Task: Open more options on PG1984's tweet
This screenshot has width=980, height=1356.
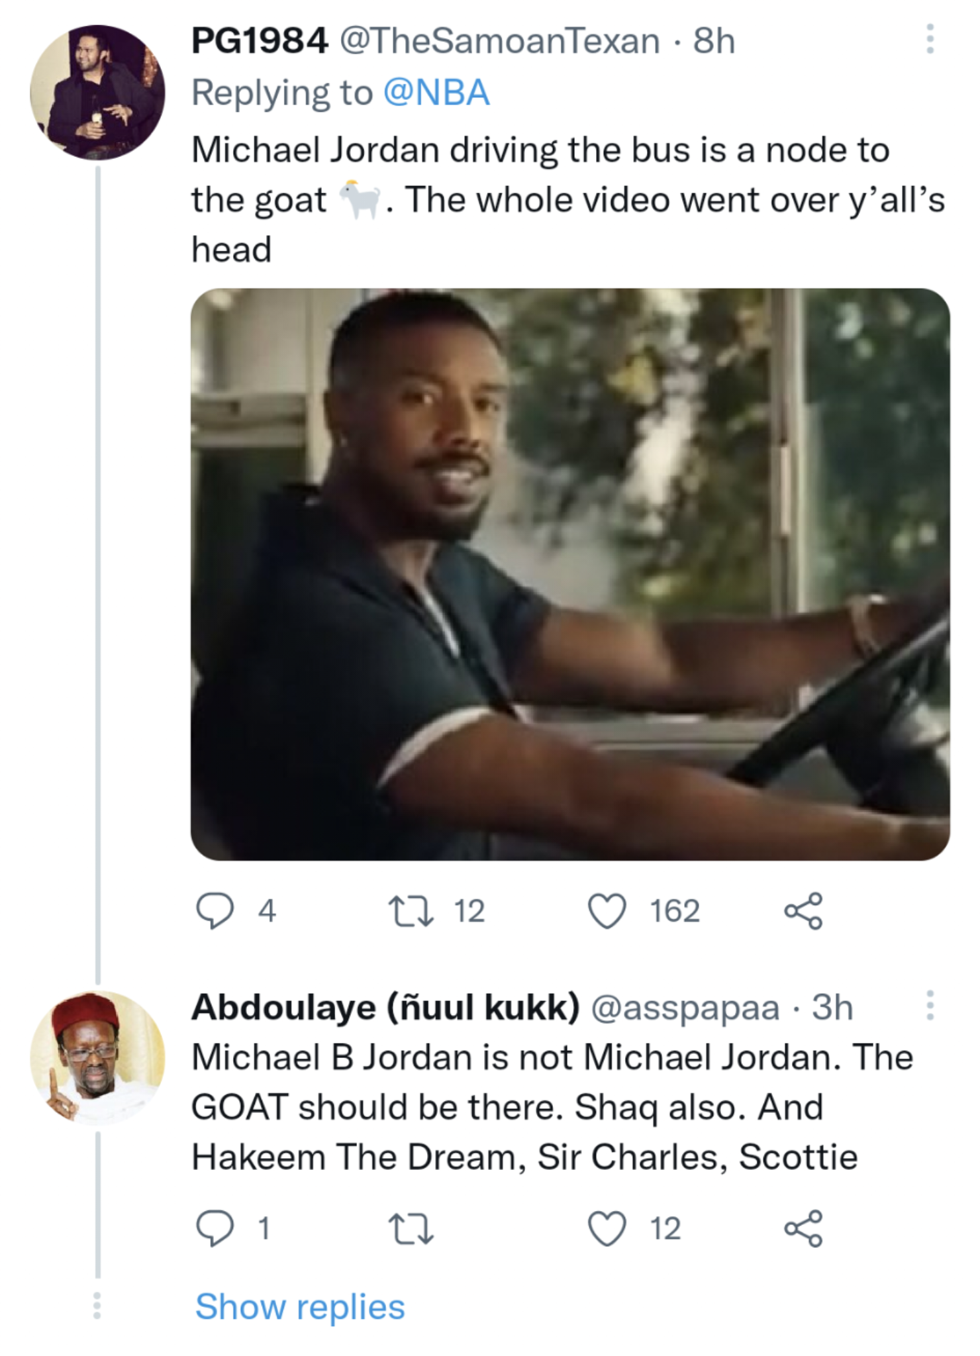Action: pyautogui.click(x=930, y=39)
